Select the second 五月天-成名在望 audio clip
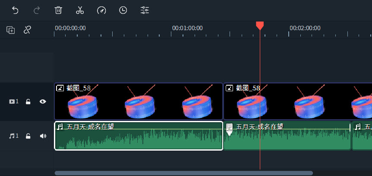The image size is (372, 176). click(287, 136)
